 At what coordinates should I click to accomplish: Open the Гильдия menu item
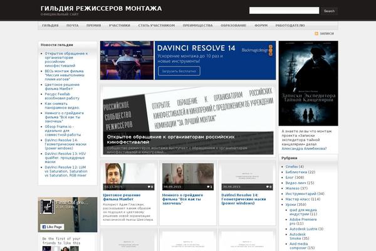pyautogui.click(x=50, y=26)
